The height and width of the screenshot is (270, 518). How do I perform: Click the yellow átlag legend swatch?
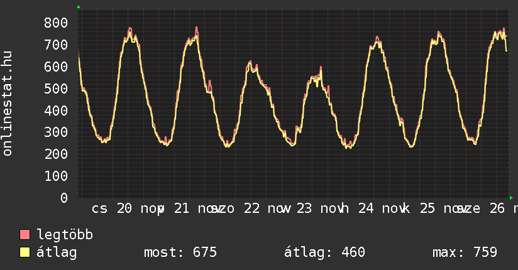pyautogui.click(x=25, y=252)
